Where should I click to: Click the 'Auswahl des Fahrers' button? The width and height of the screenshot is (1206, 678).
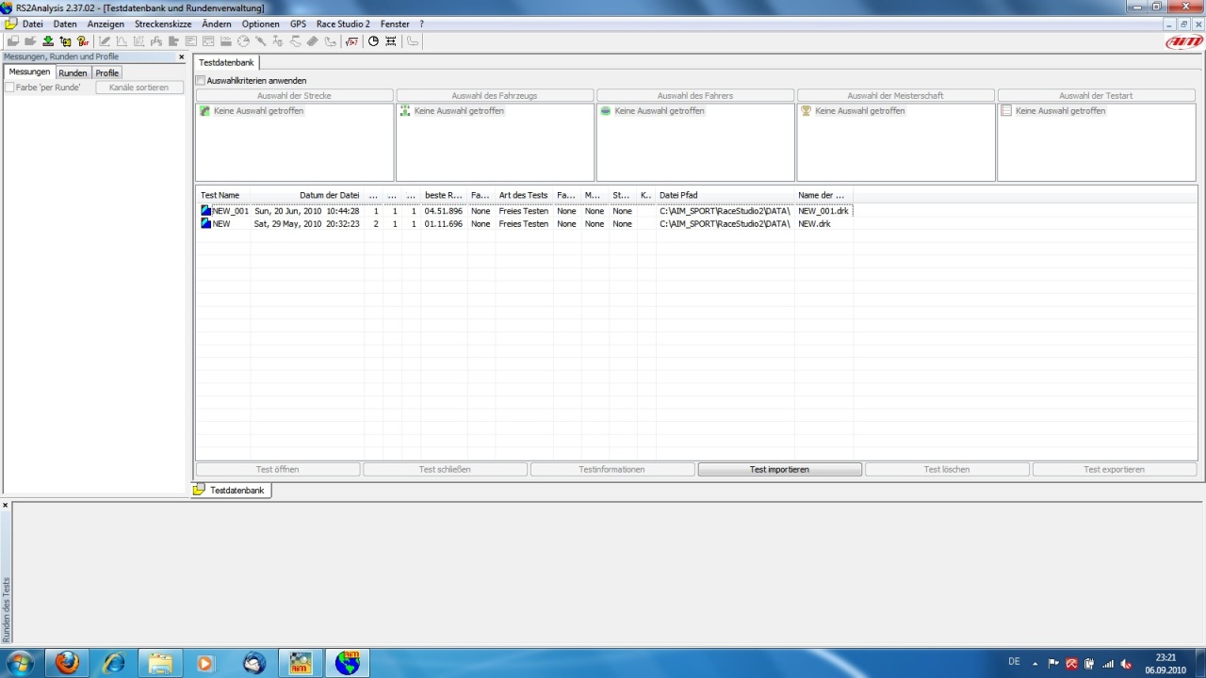click(x=695, y=96)
